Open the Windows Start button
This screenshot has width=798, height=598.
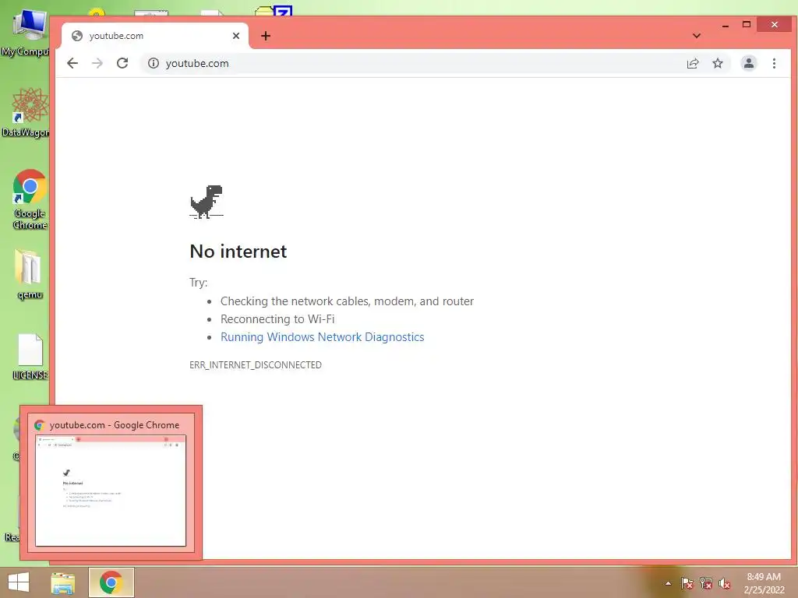(19, 582)
